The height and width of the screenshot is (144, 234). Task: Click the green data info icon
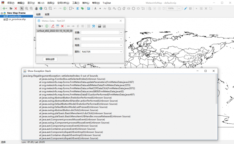[x=47, y=26]
